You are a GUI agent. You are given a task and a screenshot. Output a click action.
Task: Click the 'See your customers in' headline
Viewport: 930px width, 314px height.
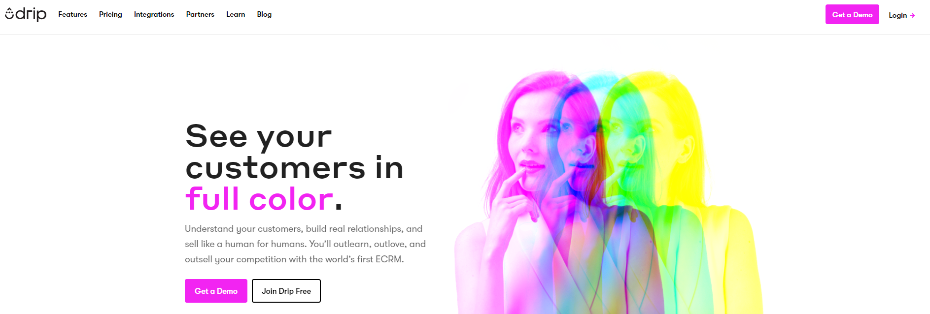point(294,152)
